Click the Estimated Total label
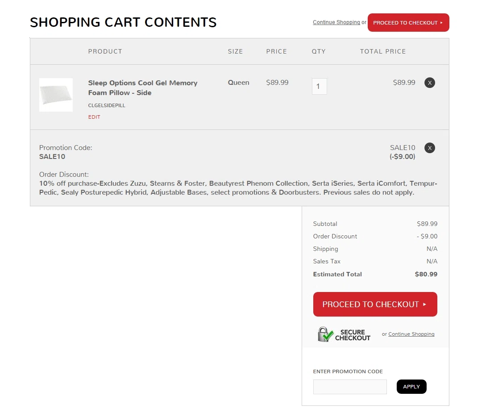494x413 pixels. pyautogui.click(x=337, y=274)
